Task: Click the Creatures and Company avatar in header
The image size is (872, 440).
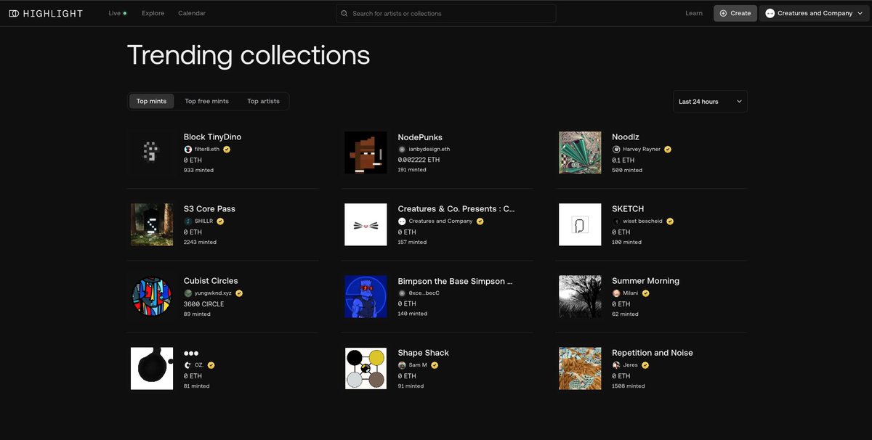Action: [770, 13]
